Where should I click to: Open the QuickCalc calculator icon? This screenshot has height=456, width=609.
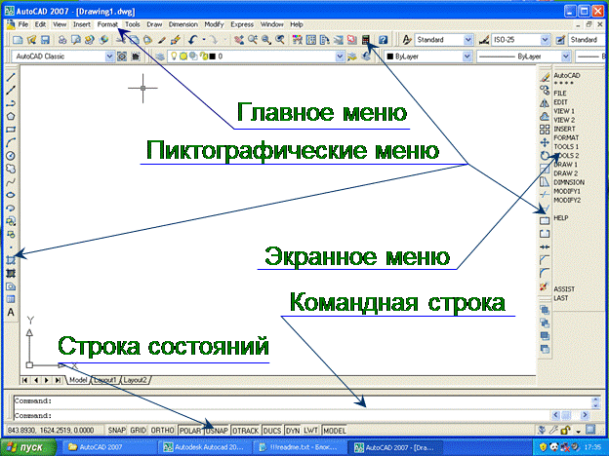click(365, 40)
